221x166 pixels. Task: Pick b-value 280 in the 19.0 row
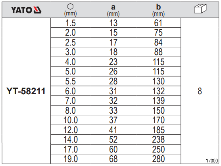pos(158,159)
